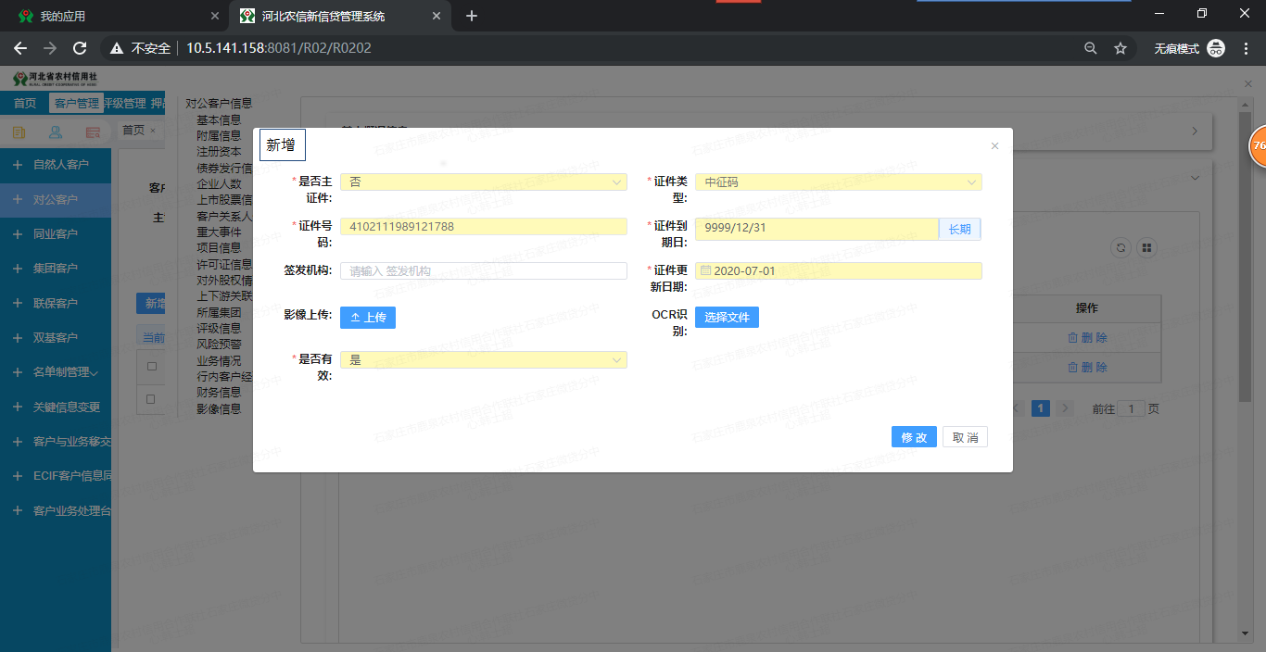Tick the second table row checkbox
The width and height of the screenshot is (1266, 652).
pyautogui.click(x=152, y=399)
